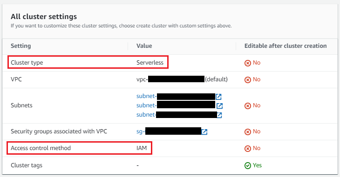340x177 pixels.
Task: Click the red X icon in Security groups row
Action: point(248,131)
